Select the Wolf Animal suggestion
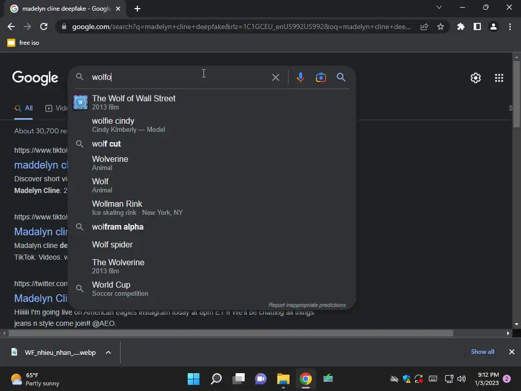Screen dimensions: 521x391 [x=212, y=185]
